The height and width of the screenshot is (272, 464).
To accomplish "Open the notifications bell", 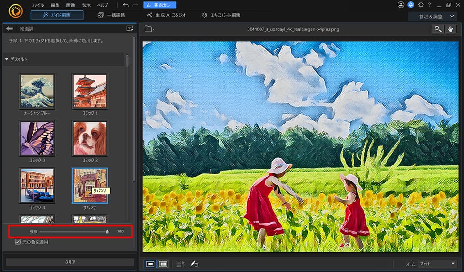I will click(x=410, y=5).
